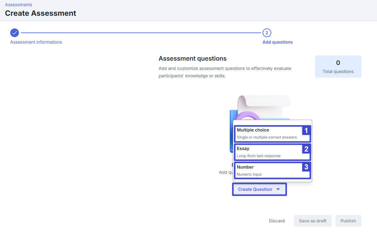Click the number 2 badge beside Essay

click(306, 149)
